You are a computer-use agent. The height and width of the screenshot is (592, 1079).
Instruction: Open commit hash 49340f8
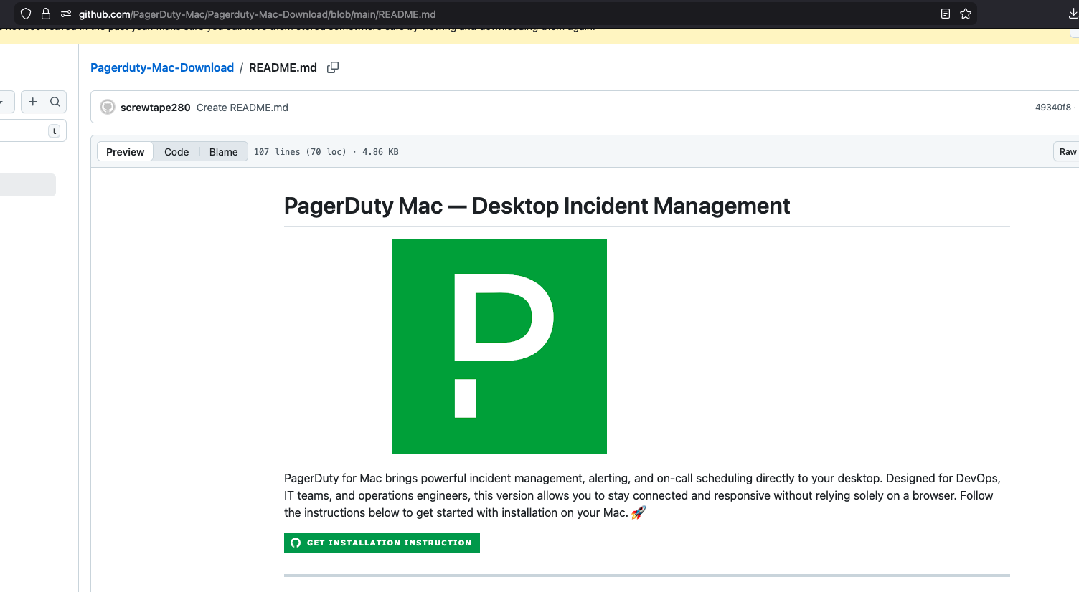coord(1052,108)
